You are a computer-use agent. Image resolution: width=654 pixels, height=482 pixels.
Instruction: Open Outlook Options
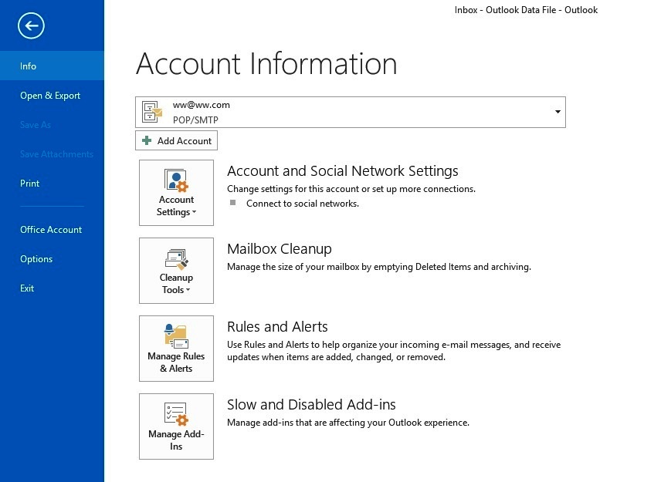[36, 259]
